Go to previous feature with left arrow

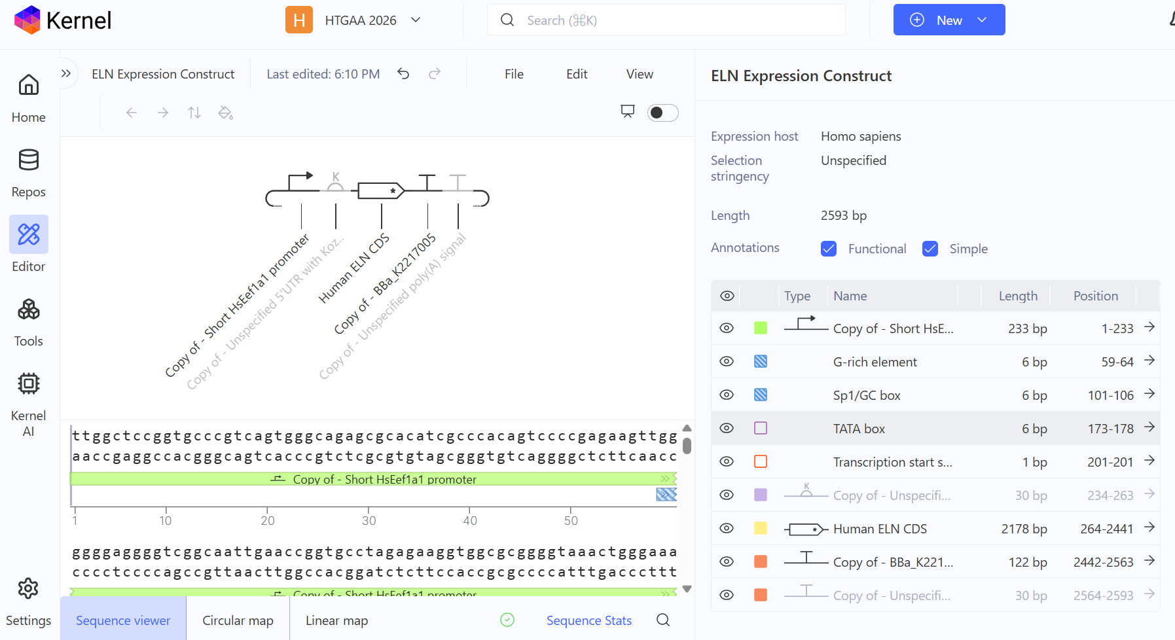coord(132,113)
